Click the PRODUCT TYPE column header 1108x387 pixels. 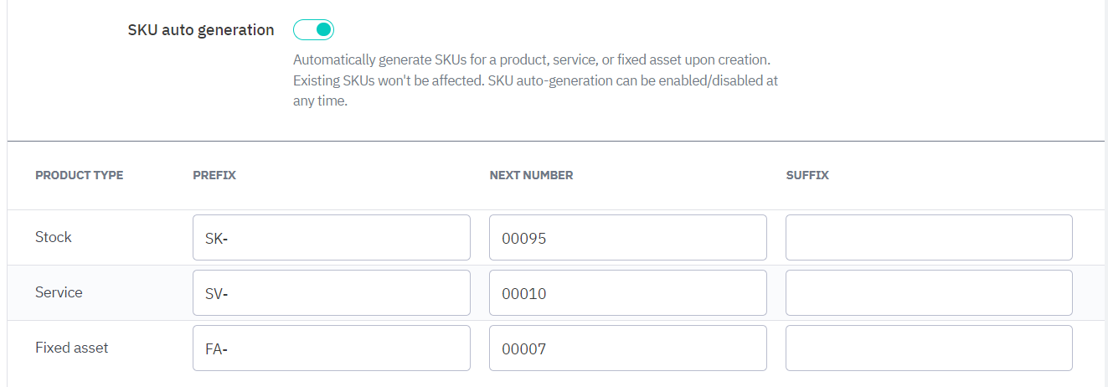[79, 175]
